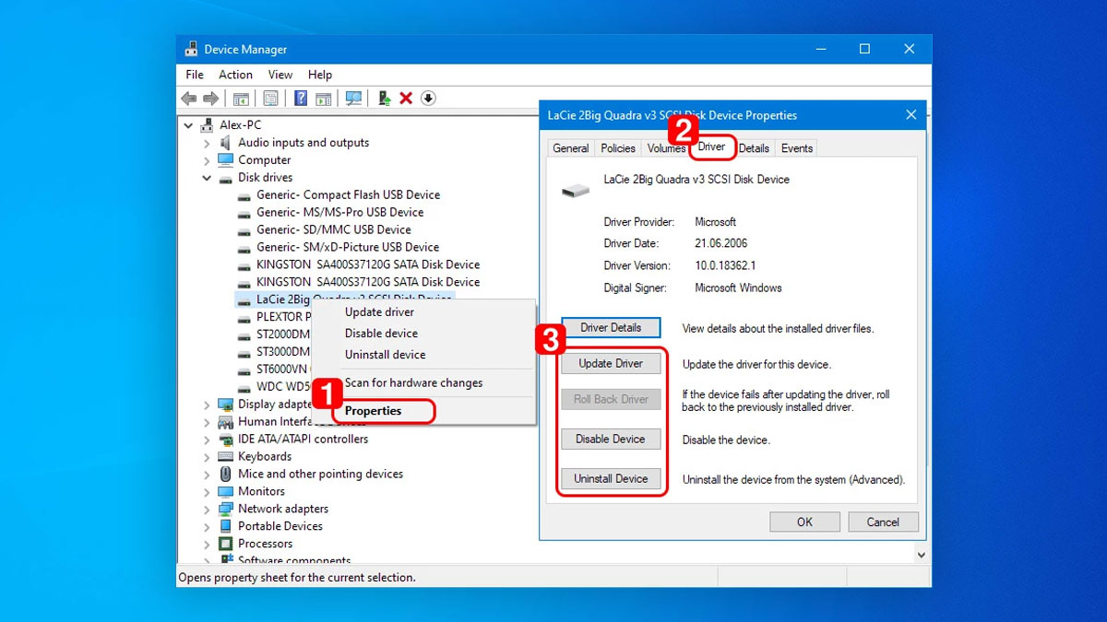Expand Mice and other pointing devices
The height and width of the screenshot is (622, 1107).
click(x=207, y=475)
